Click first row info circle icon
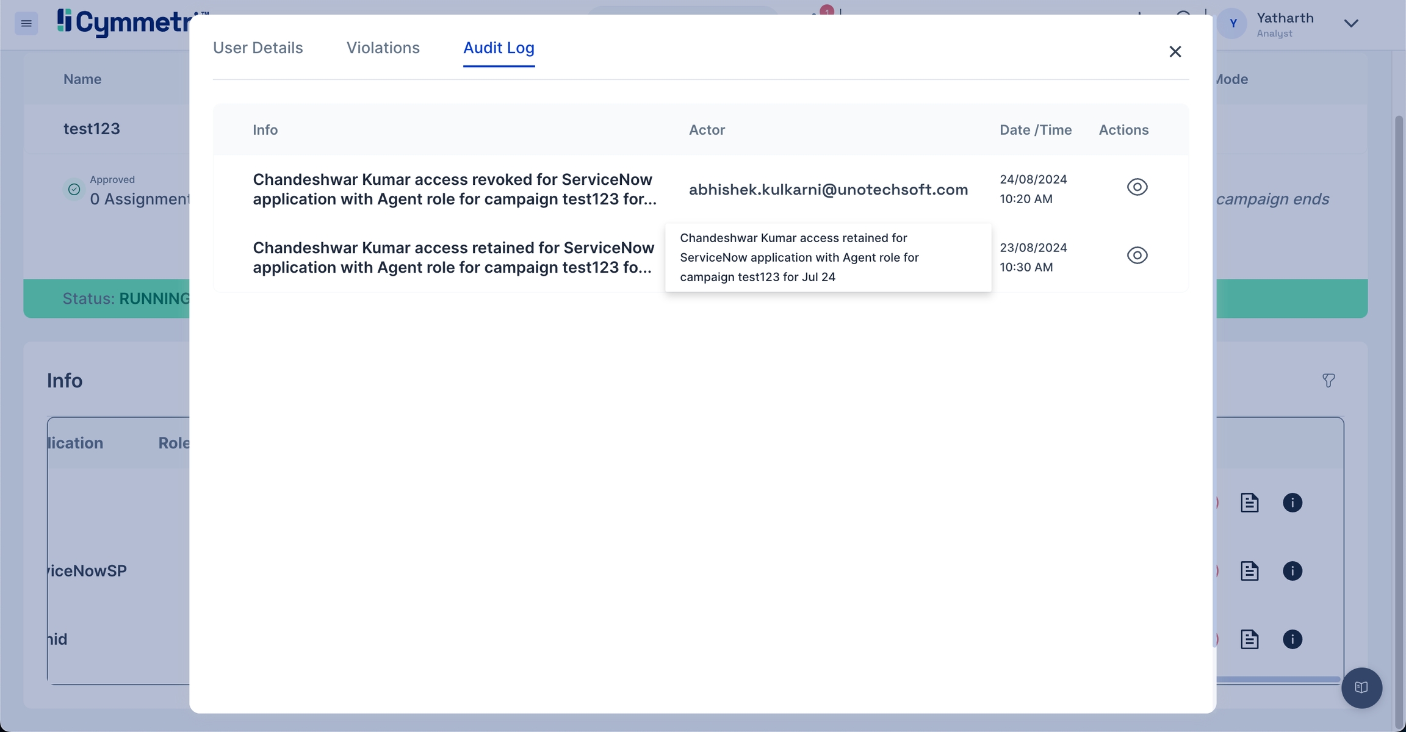Image resolution: width=1406 pixels, height=732 pixels. (x=1292, y=503)
